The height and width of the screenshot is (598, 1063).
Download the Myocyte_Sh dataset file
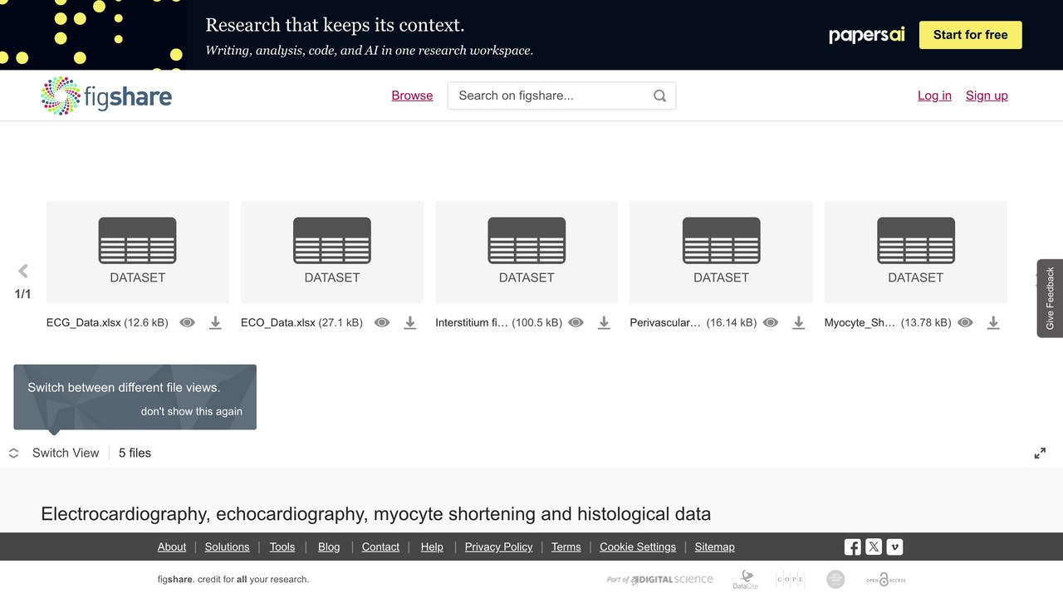tap(992, 322)
